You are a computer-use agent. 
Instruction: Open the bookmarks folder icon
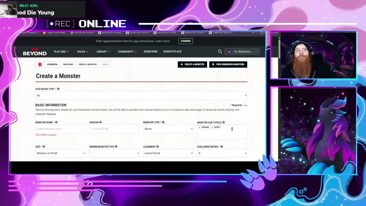pos(262,33)
